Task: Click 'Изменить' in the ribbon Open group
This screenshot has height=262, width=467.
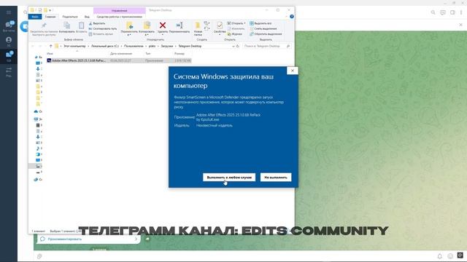Action: (236, 28)
